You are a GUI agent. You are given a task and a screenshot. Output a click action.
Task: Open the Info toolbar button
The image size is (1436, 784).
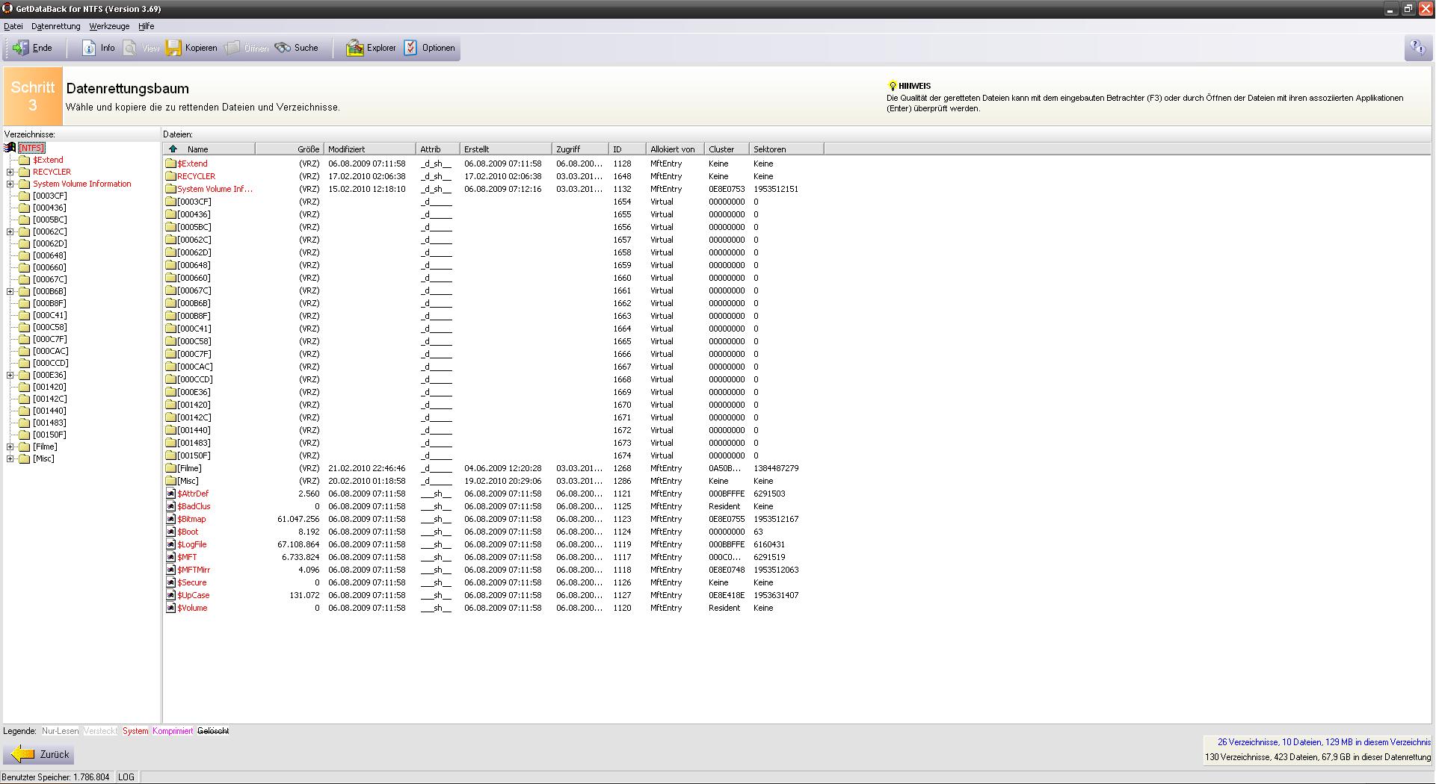(x=98, y=48)
